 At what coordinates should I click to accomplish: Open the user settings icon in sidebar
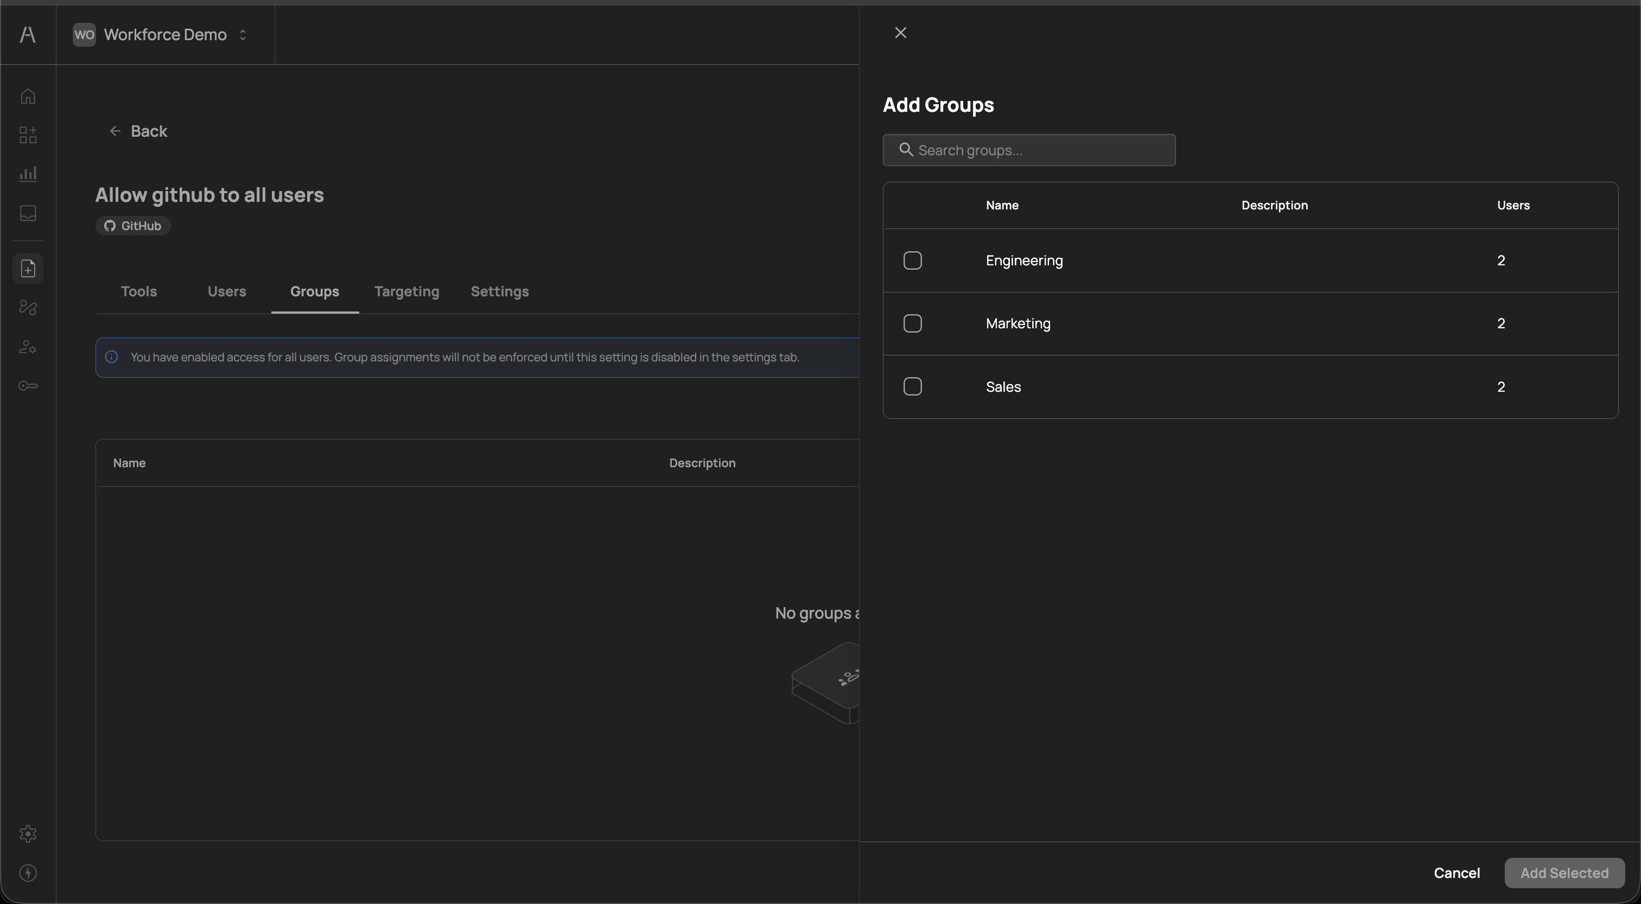pyautogui.click(x=28, y=347)
